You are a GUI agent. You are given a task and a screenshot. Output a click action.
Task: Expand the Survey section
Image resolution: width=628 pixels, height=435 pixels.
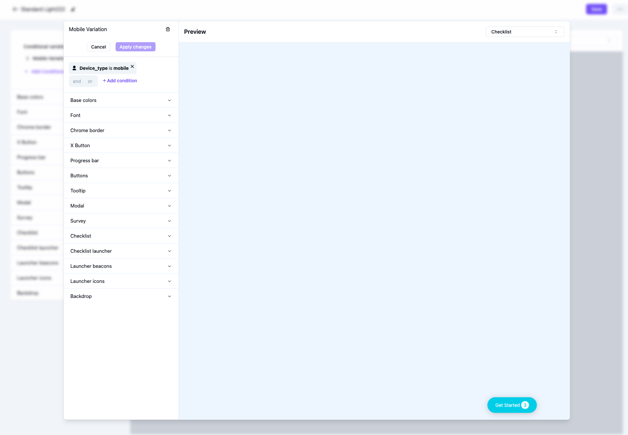tap(121, 221)
